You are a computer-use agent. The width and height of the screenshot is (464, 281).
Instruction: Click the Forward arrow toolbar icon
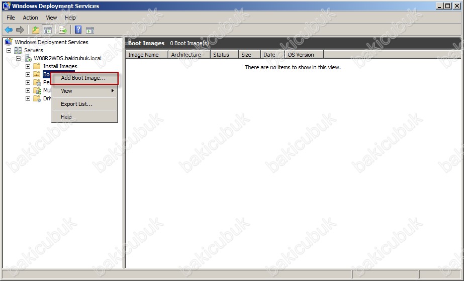click(20, 30)
